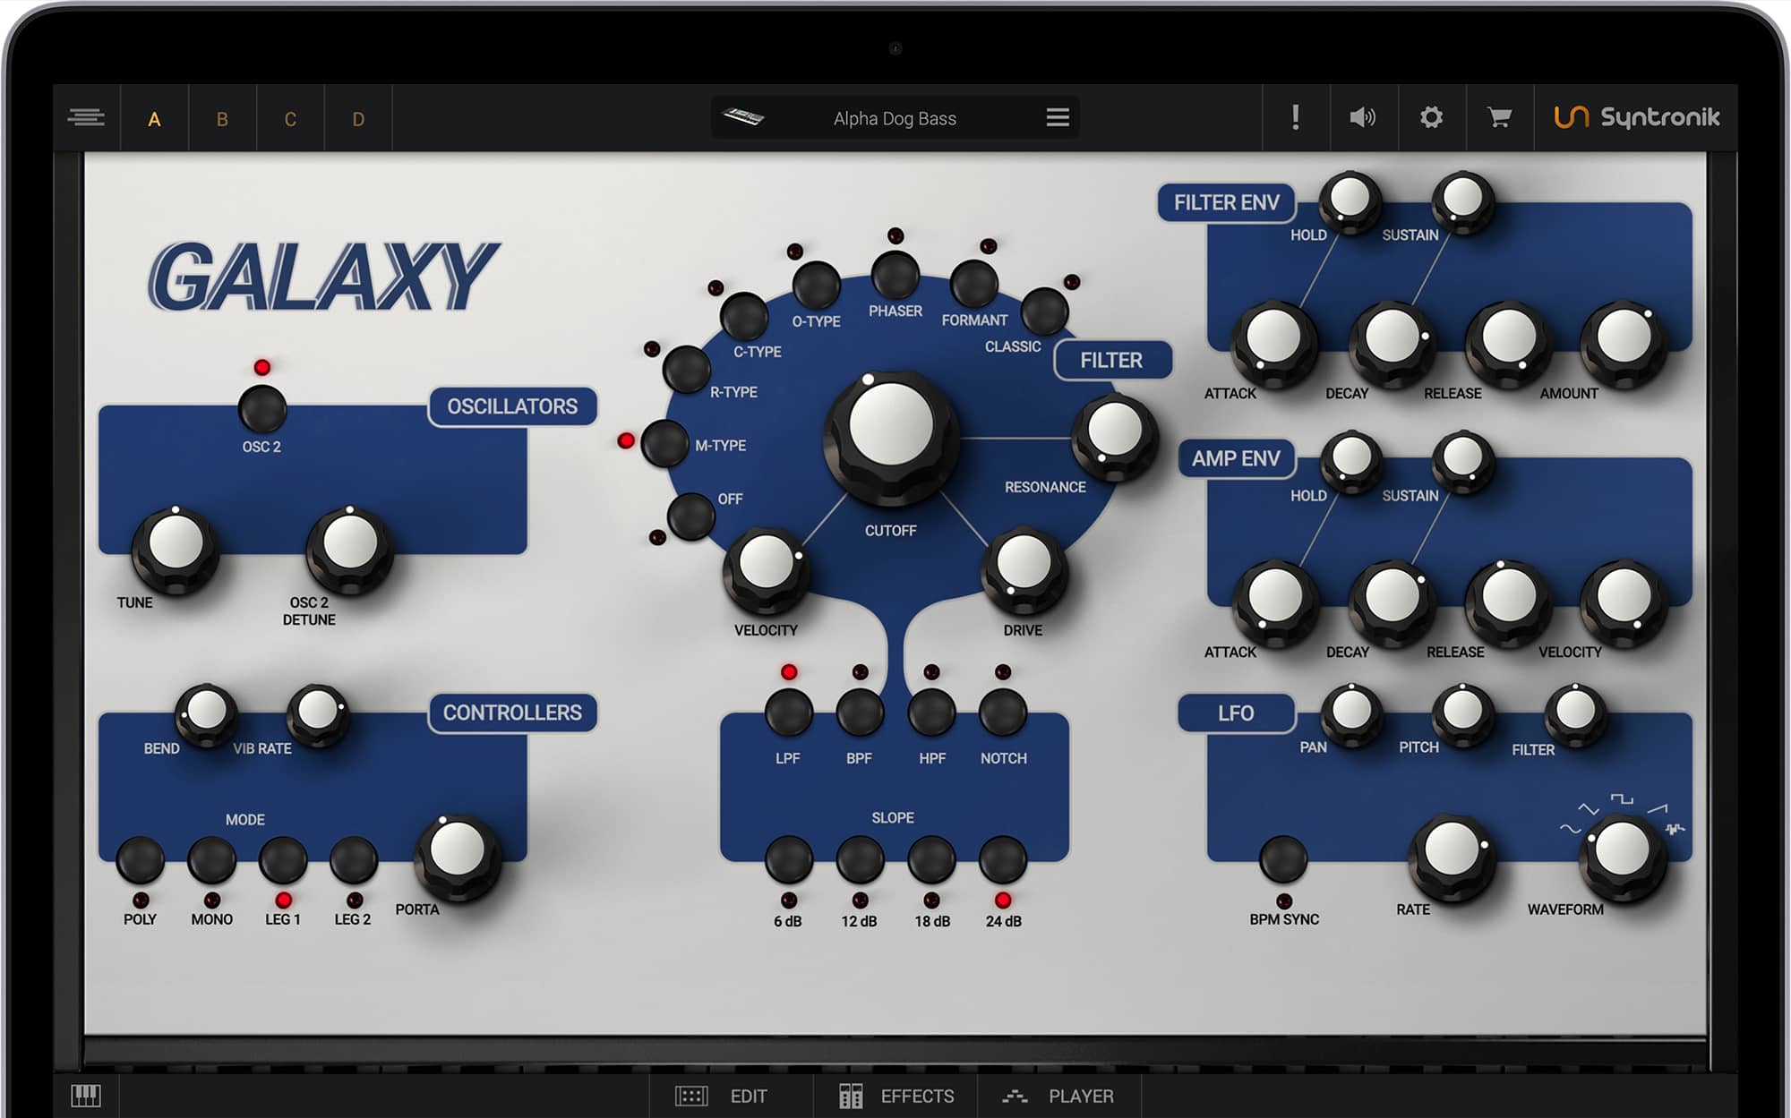
Task: Select the CLASSIC filter button
Action: 1044,311
